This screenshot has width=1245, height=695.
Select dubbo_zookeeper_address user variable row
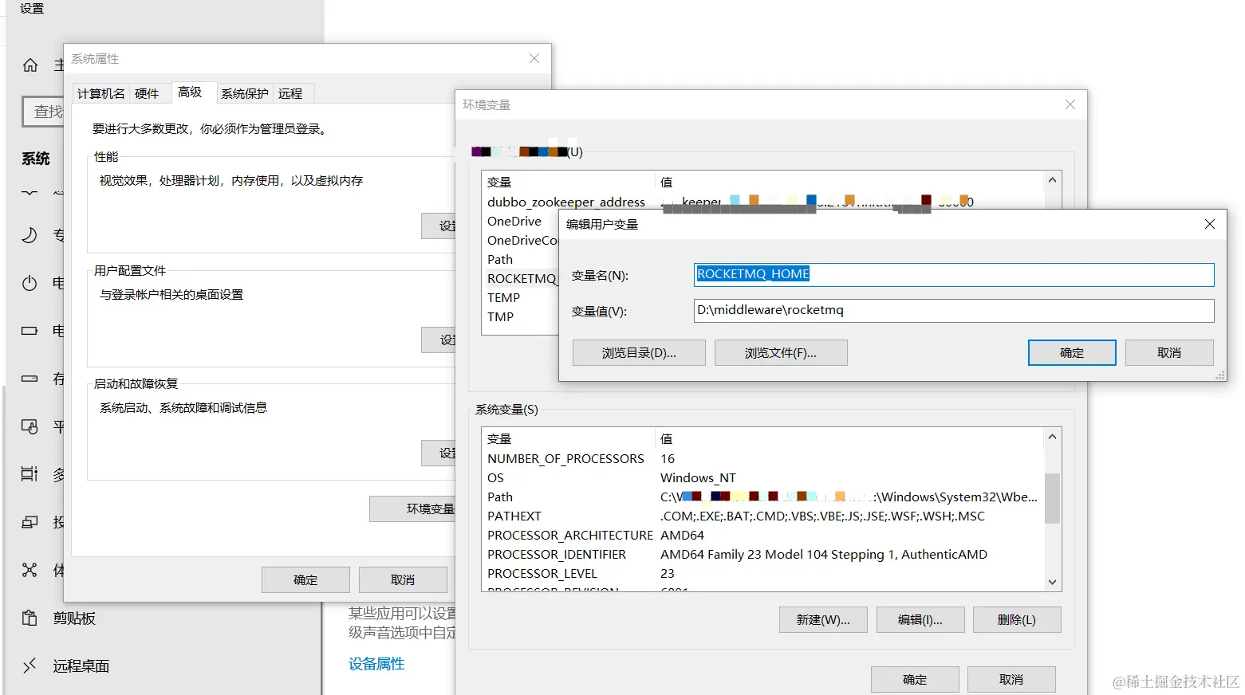click(763, 202)
